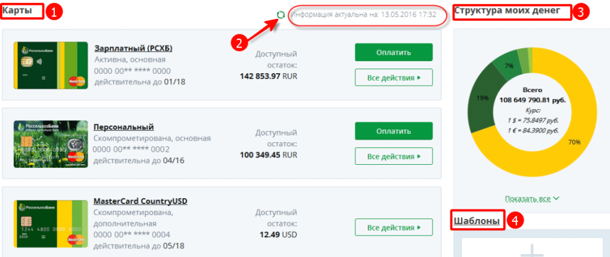Click Оплатить for the Персональный card

(x=394, y=131)
